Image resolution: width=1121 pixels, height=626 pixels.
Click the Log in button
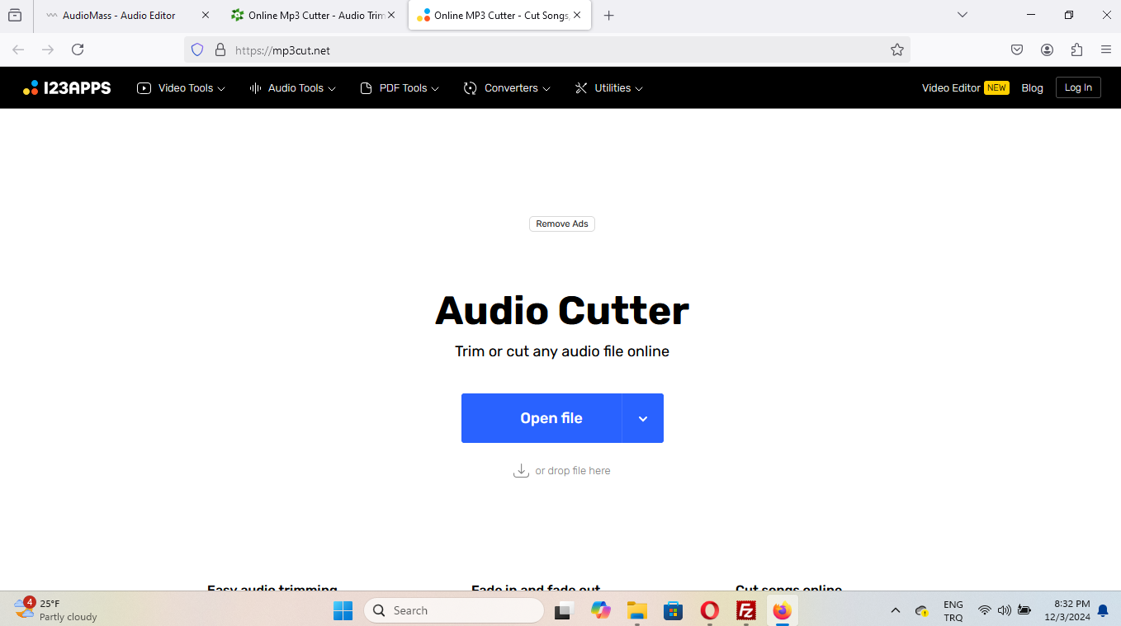[1078, 88]
